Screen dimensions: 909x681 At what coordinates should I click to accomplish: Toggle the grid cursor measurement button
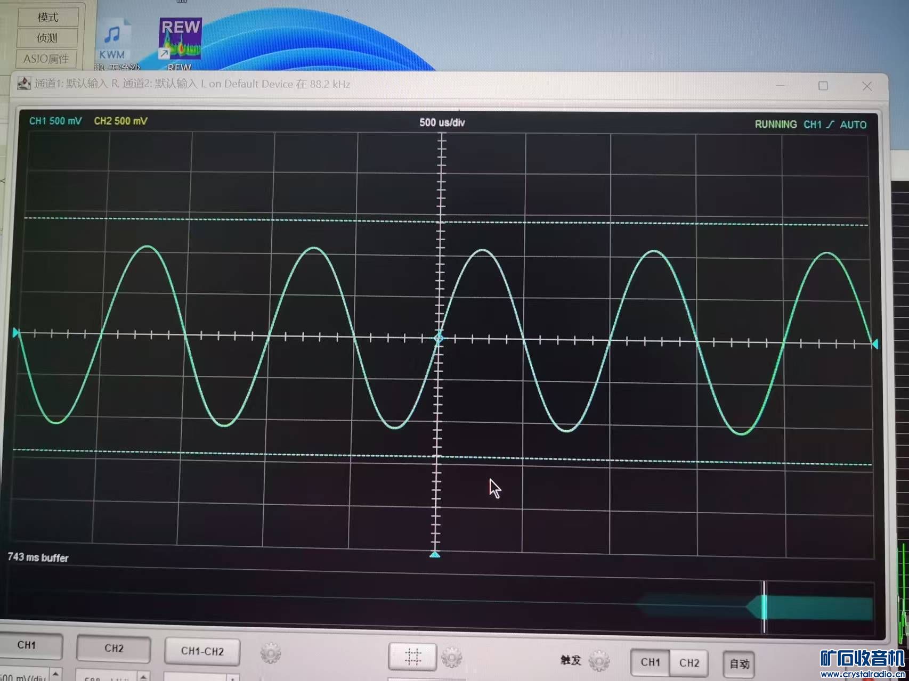(x=413, y=656)
